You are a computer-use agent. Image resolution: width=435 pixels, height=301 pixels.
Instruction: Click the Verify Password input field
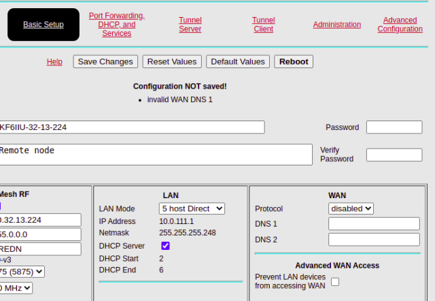coord(394,155)
